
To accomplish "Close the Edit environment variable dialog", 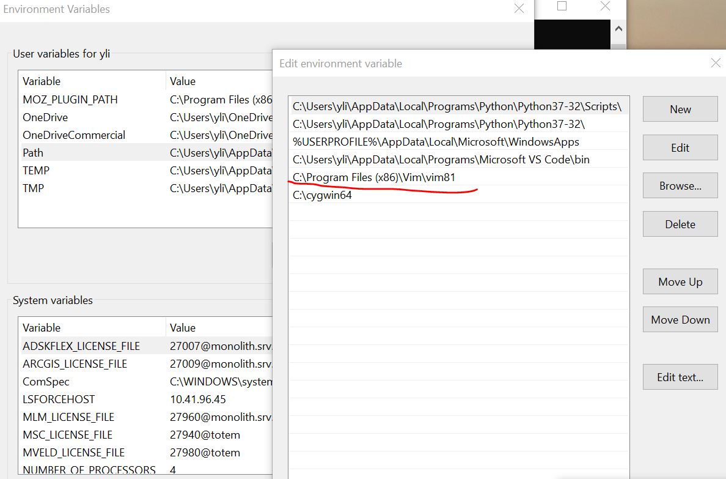I will click(x=716, y=63).
